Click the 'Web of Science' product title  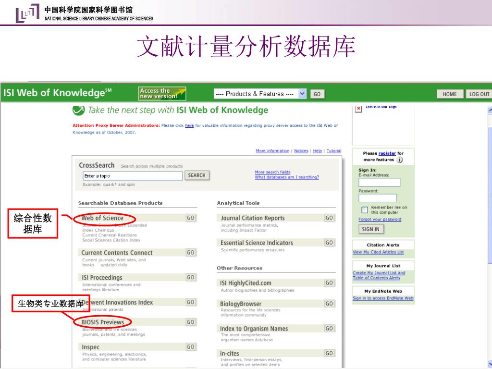point(102,218)
